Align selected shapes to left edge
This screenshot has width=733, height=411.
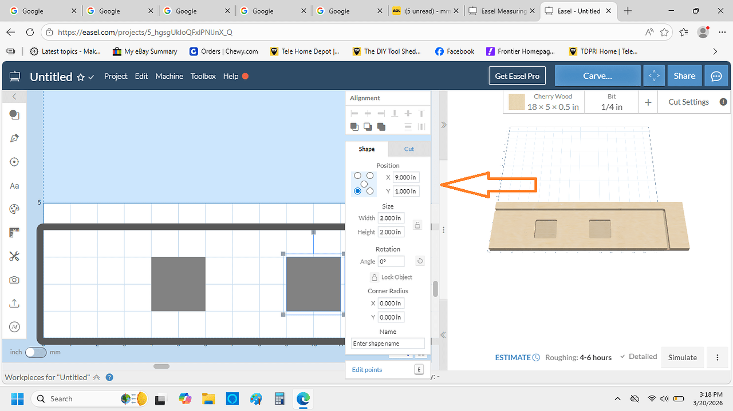tap(354, 114)
